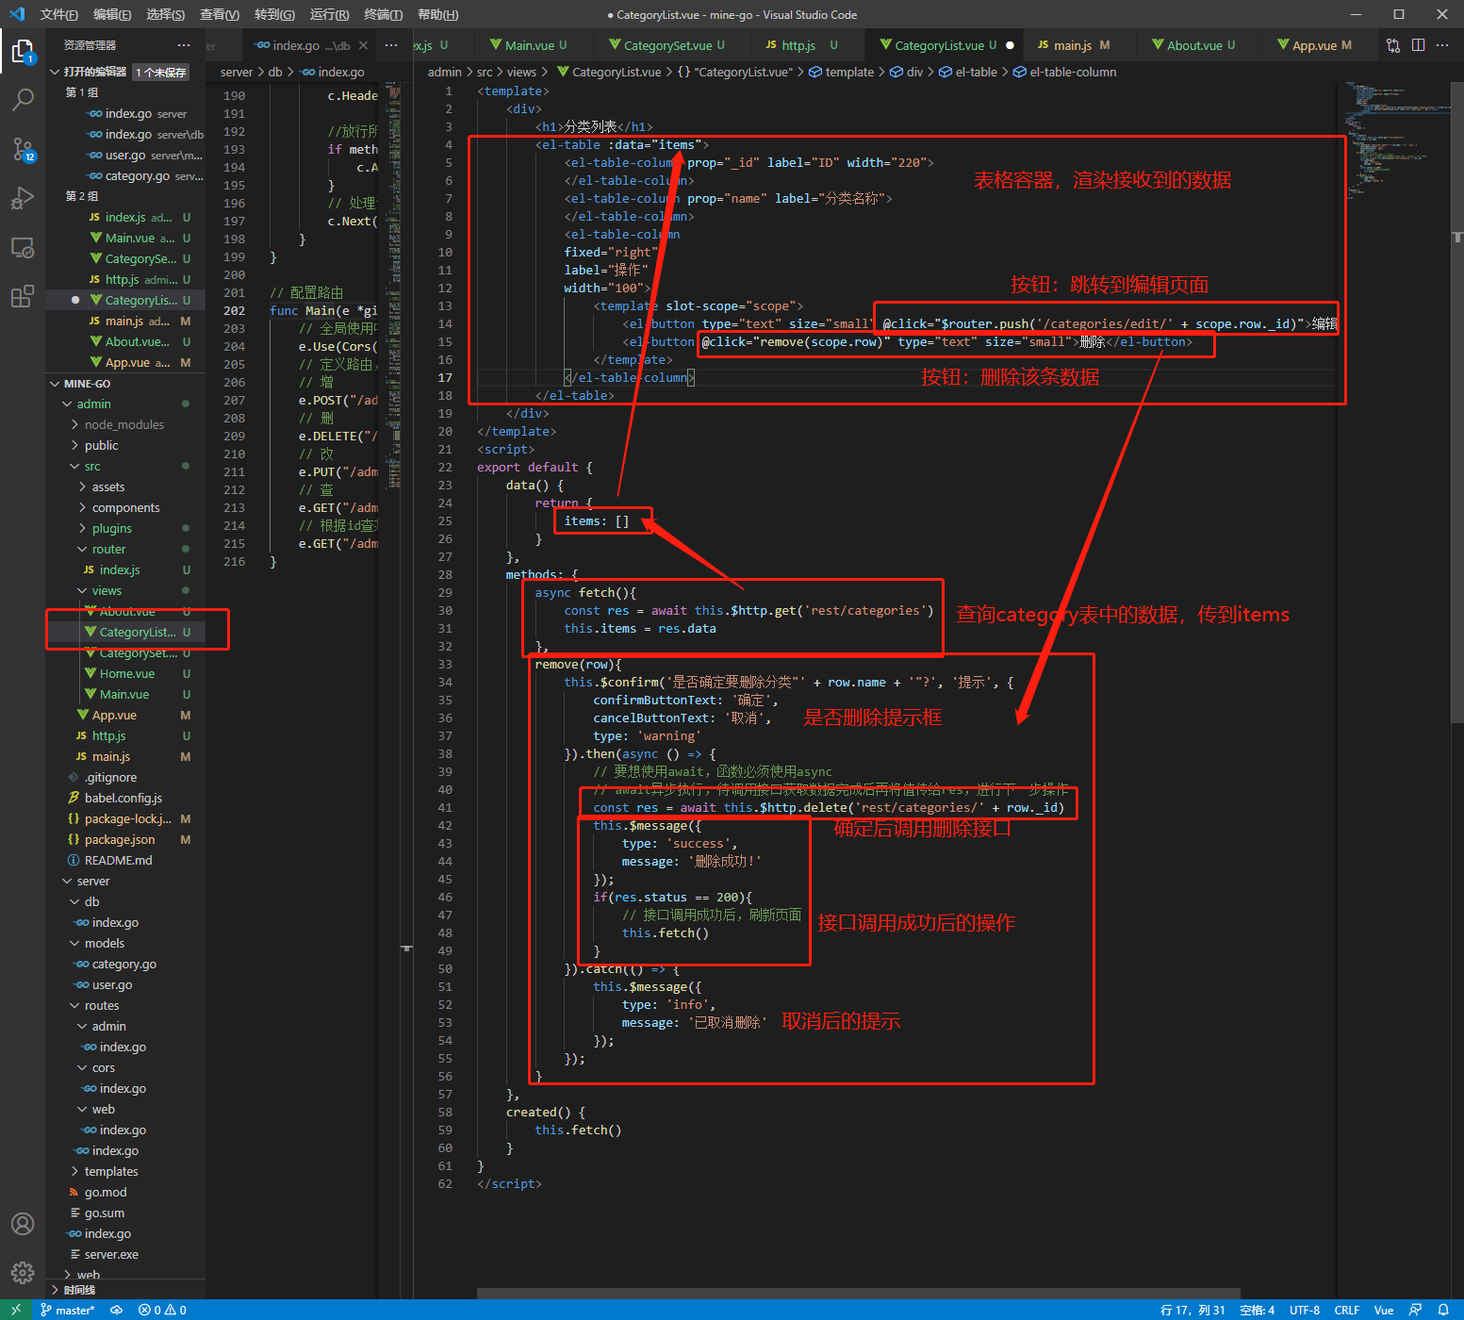Open category.go under models folder

coord(123,964)
